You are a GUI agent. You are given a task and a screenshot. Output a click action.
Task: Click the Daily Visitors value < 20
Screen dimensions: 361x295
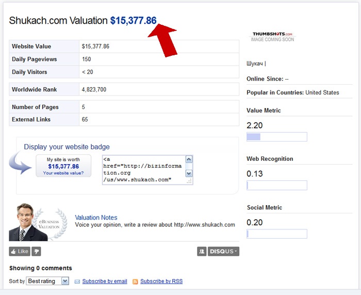click(x=88, y=72)
